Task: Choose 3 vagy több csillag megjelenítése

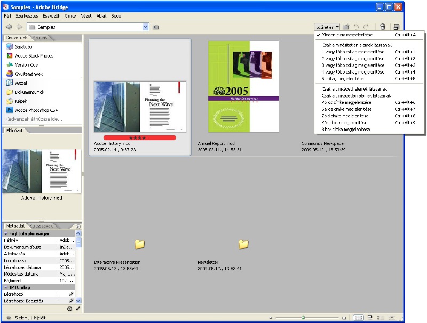Action: (x=369, y=65)
